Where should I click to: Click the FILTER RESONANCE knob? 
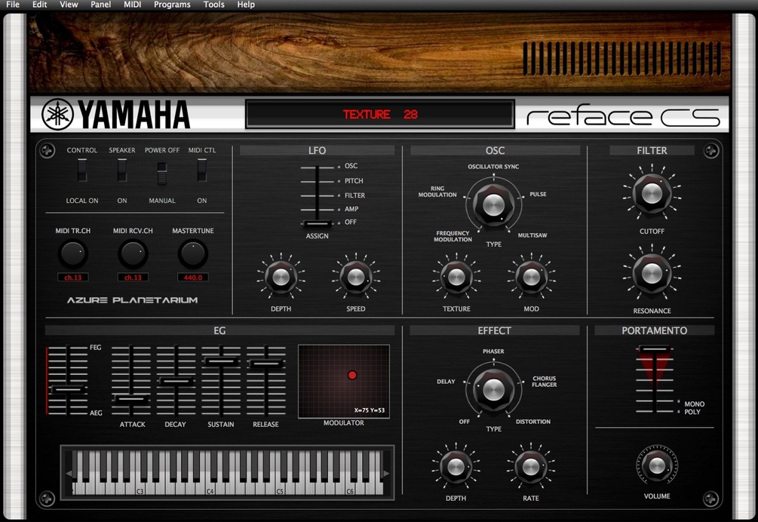click(652, 274)
